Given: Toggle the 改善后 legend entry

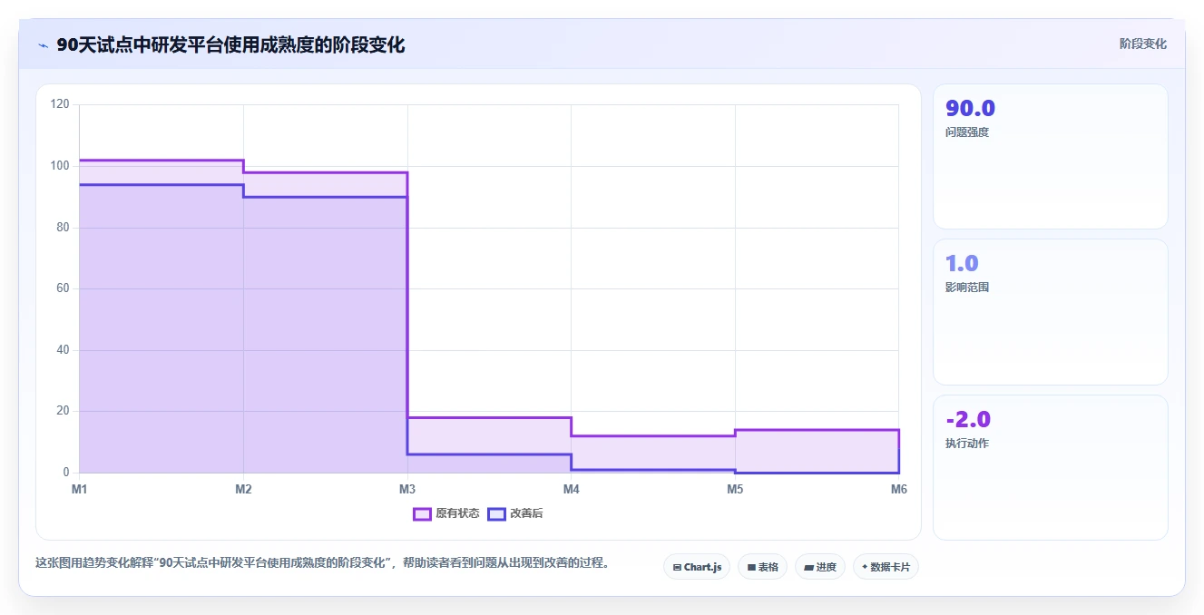Looking at the screenshot, I should click(x=515, y=513).
